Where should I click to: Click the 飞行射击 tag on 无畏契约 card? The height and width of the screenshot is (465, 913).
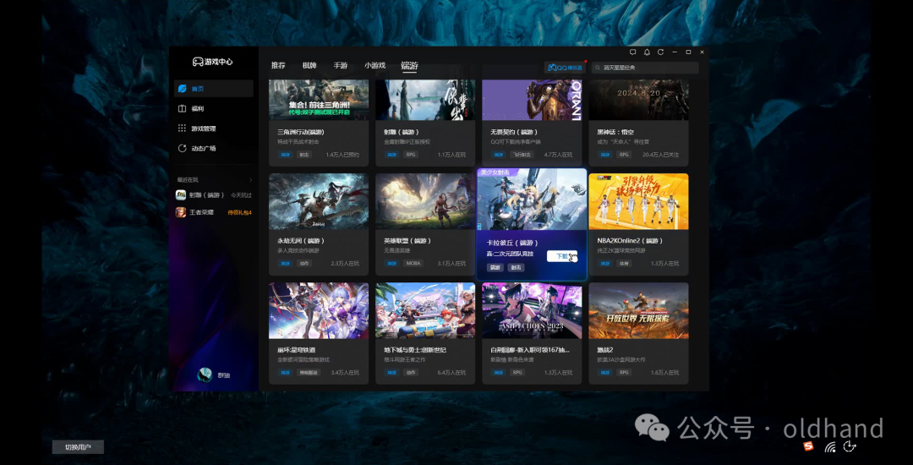(521, 155)
